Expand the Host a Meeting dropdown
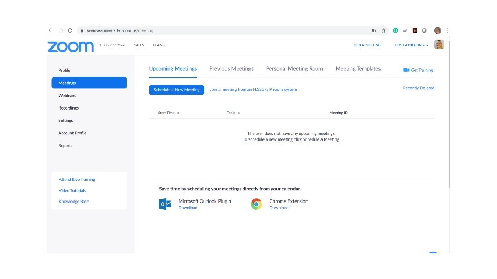This screenshot has height=279, width=497. (411, 45)
